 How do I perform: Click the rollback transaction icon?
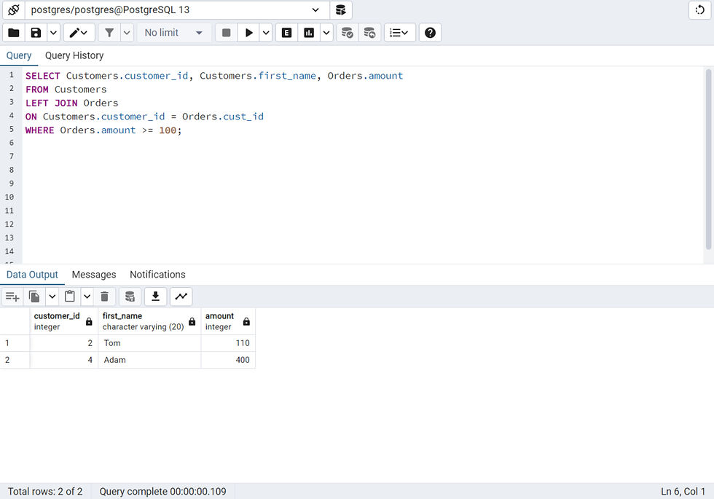tap(369, 32)
